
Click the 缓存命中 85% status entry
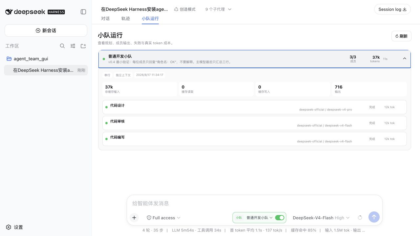pos(304,230)
